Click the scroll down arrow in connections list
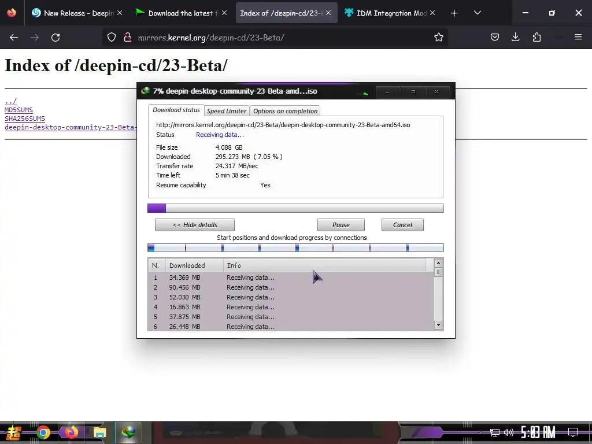592x444 pixels. point(438,325)
